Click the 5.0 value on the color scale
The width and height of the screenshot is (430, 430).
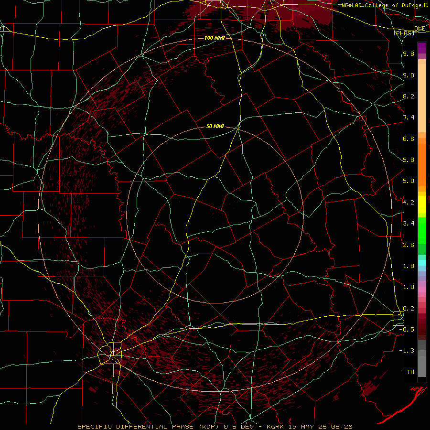[408, 181]
